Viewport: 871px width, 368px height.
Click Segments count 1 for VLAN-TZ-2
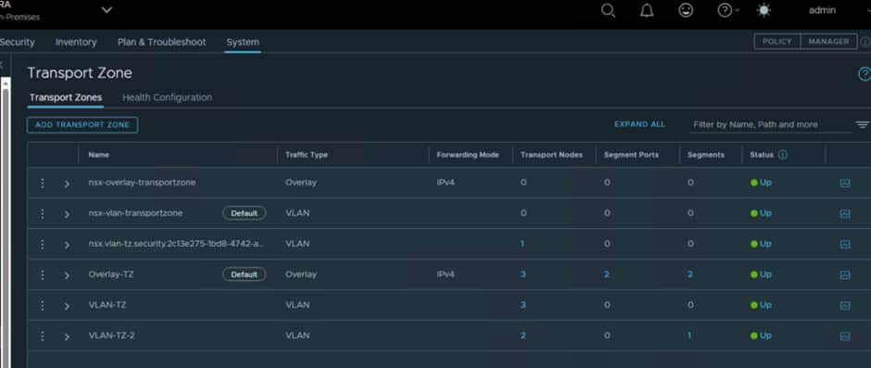(x=690, y=336)
